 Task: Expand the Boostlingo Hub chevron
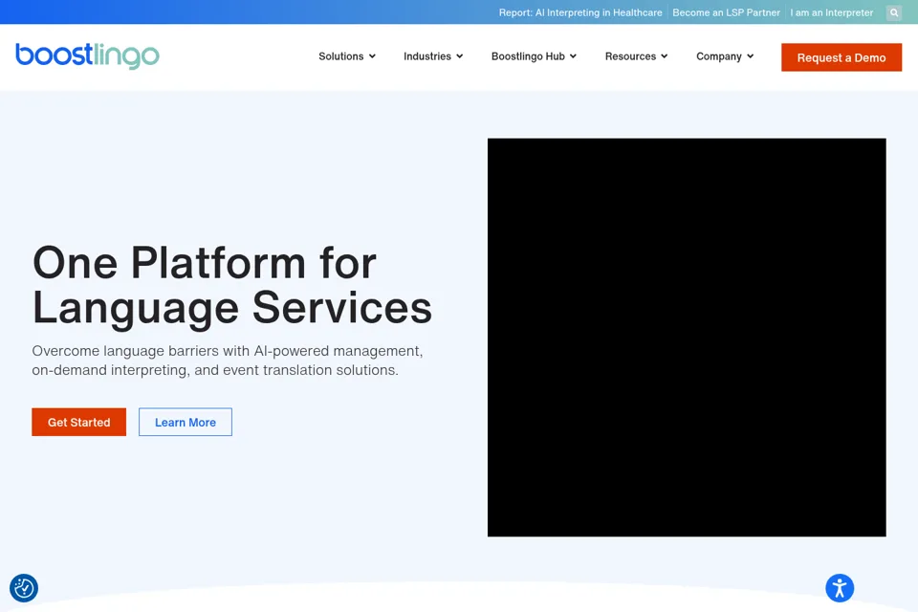[x=573, y=56]
